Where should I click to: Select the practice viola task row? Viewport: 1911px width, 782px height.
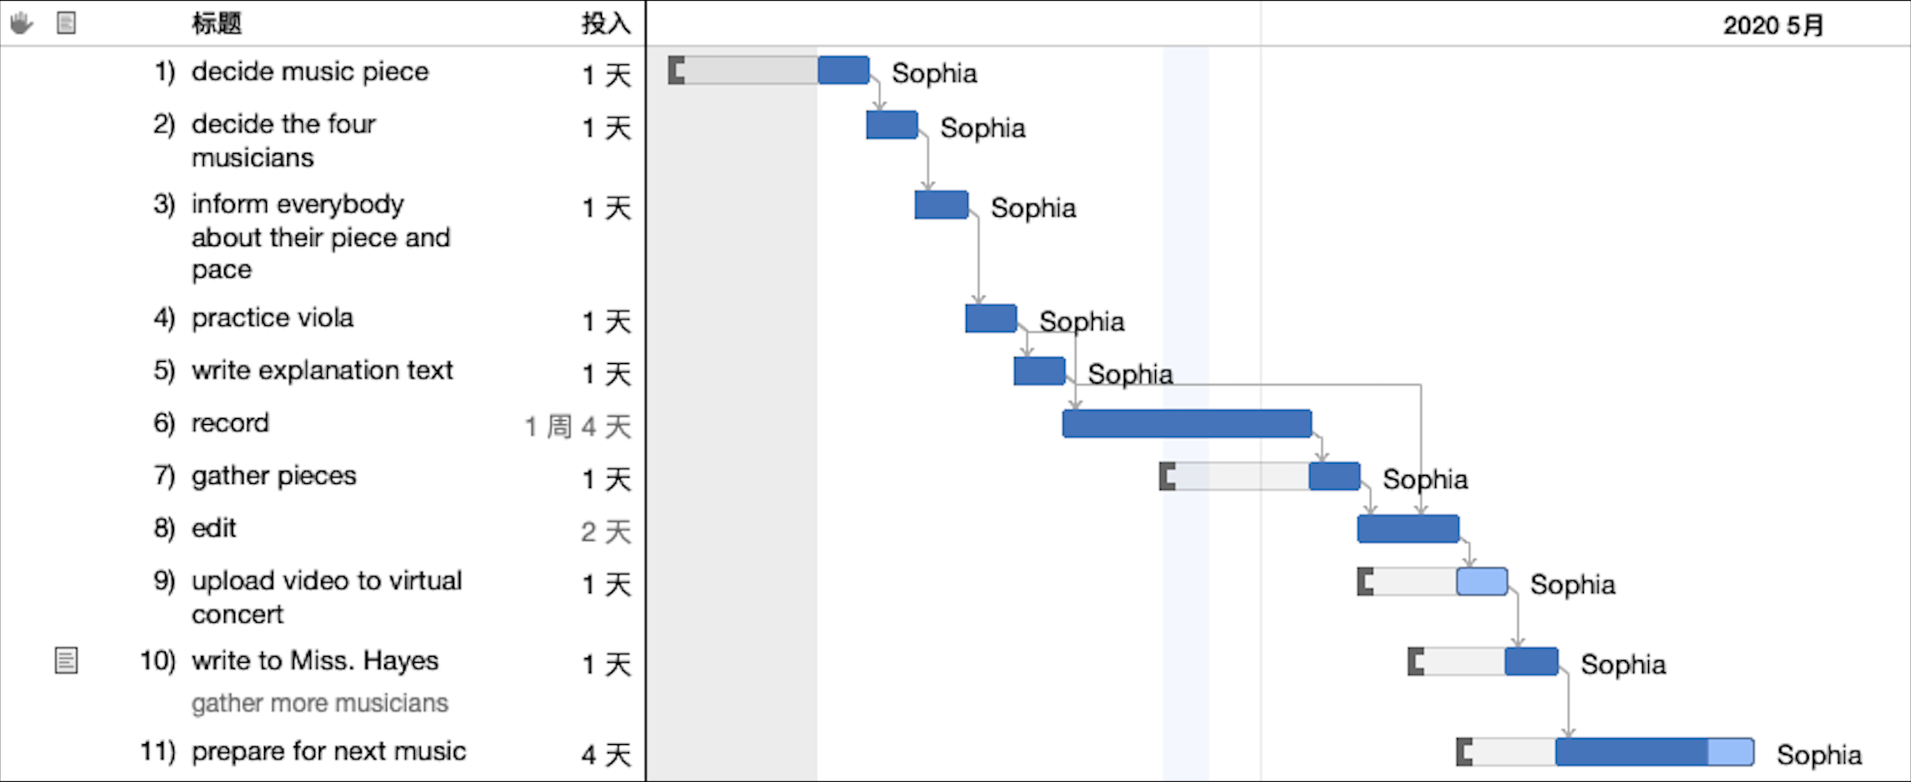click(272, 318)
